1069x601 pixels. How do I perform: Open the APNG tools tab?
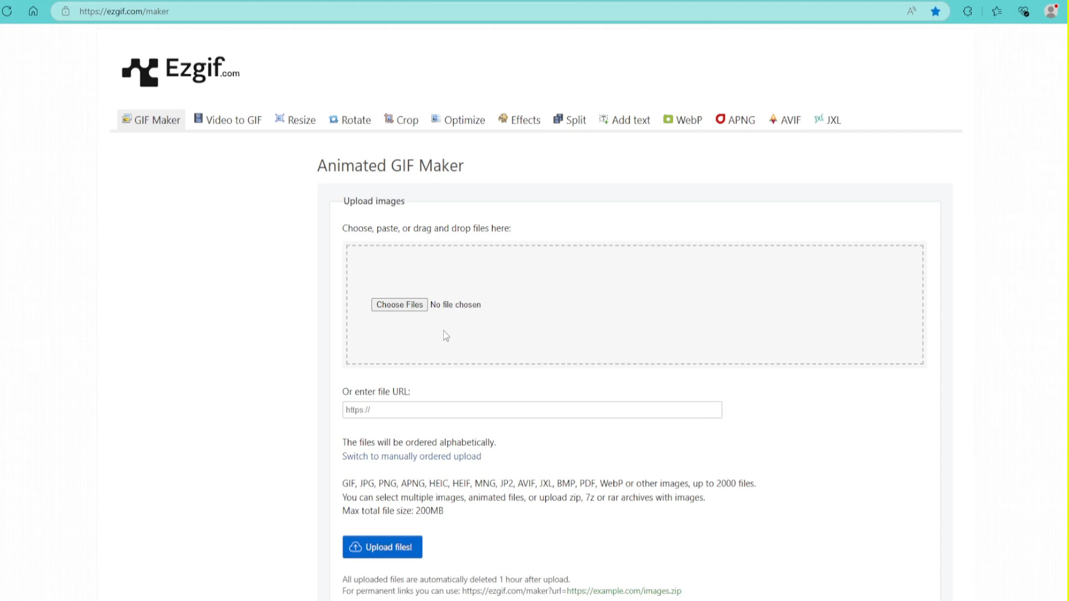tap(735, 120)
